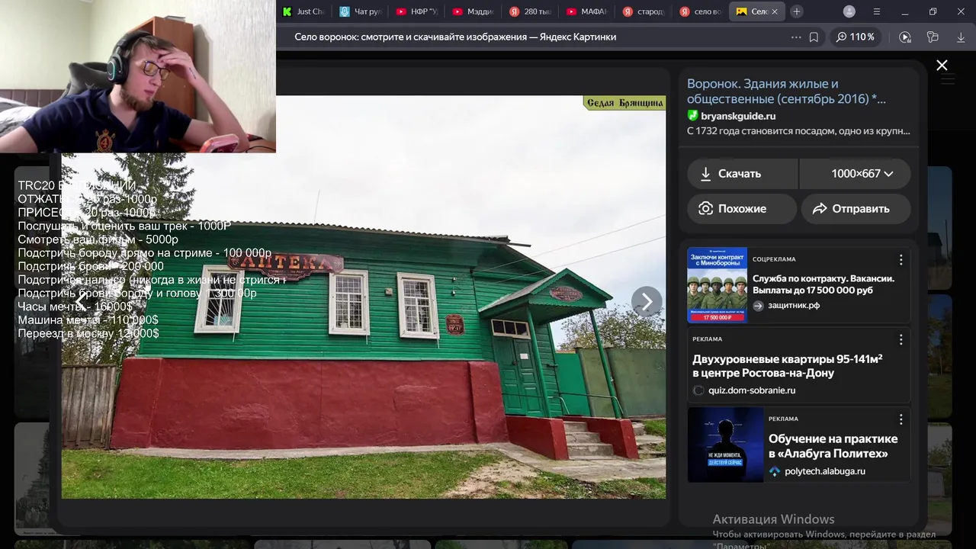Click the Минобороны ad thumbnail image

point(718,284)
